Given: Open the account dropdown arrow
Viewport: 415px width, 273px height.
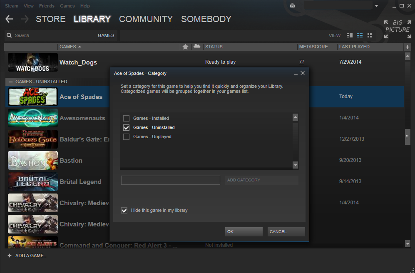Looking at the screenshot, I should pos(376,6).
